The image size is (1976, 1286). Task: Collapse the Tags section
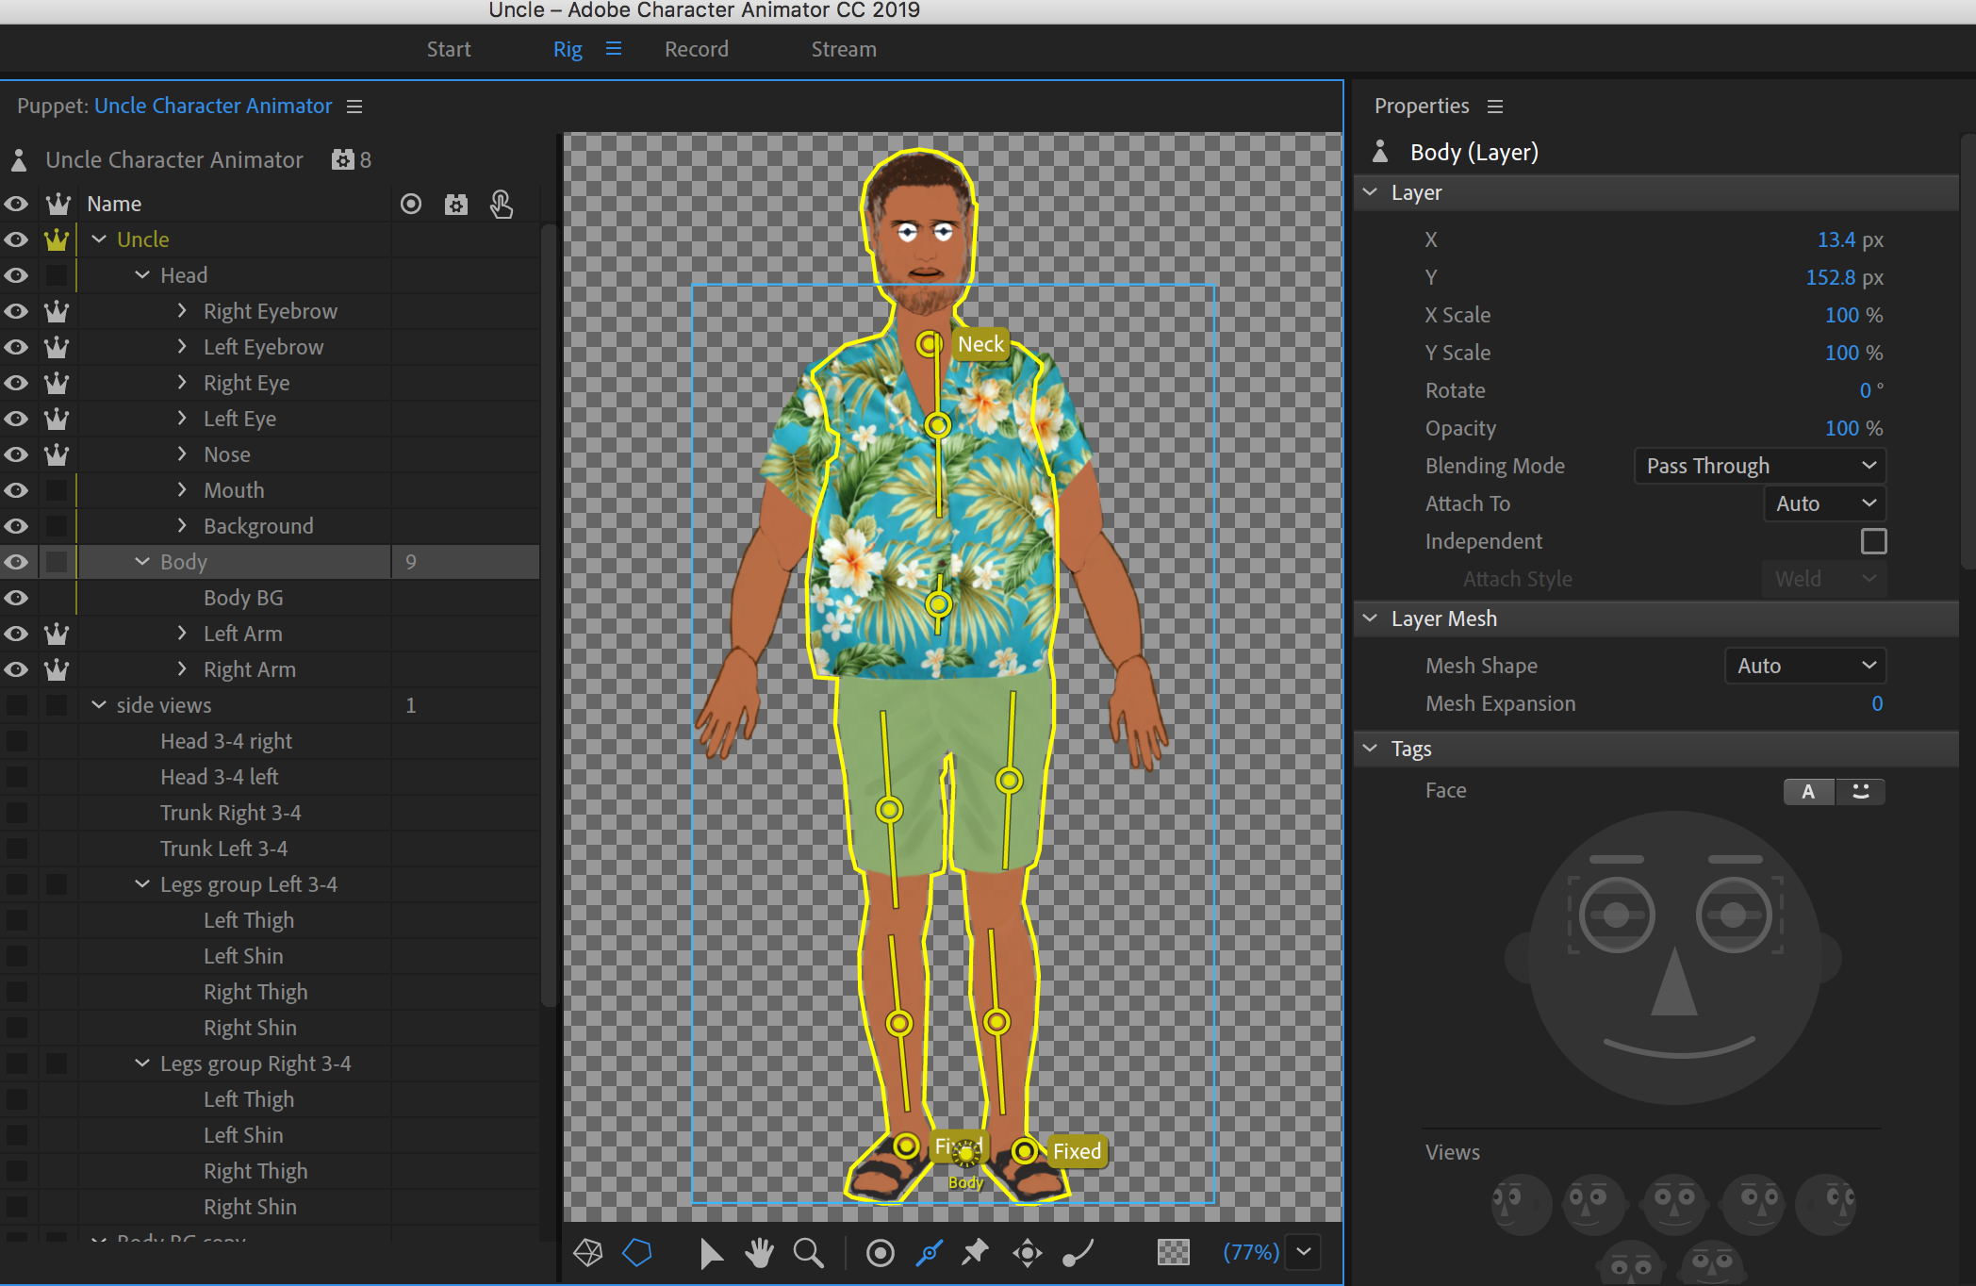1371,749
